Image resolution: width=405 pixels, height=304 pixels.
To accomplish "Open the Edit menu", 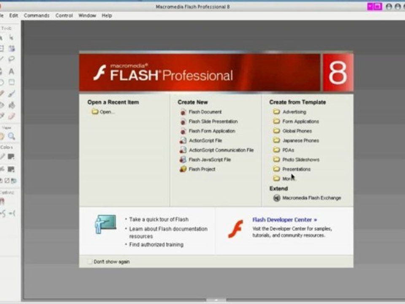I will (x=13, y=16).
